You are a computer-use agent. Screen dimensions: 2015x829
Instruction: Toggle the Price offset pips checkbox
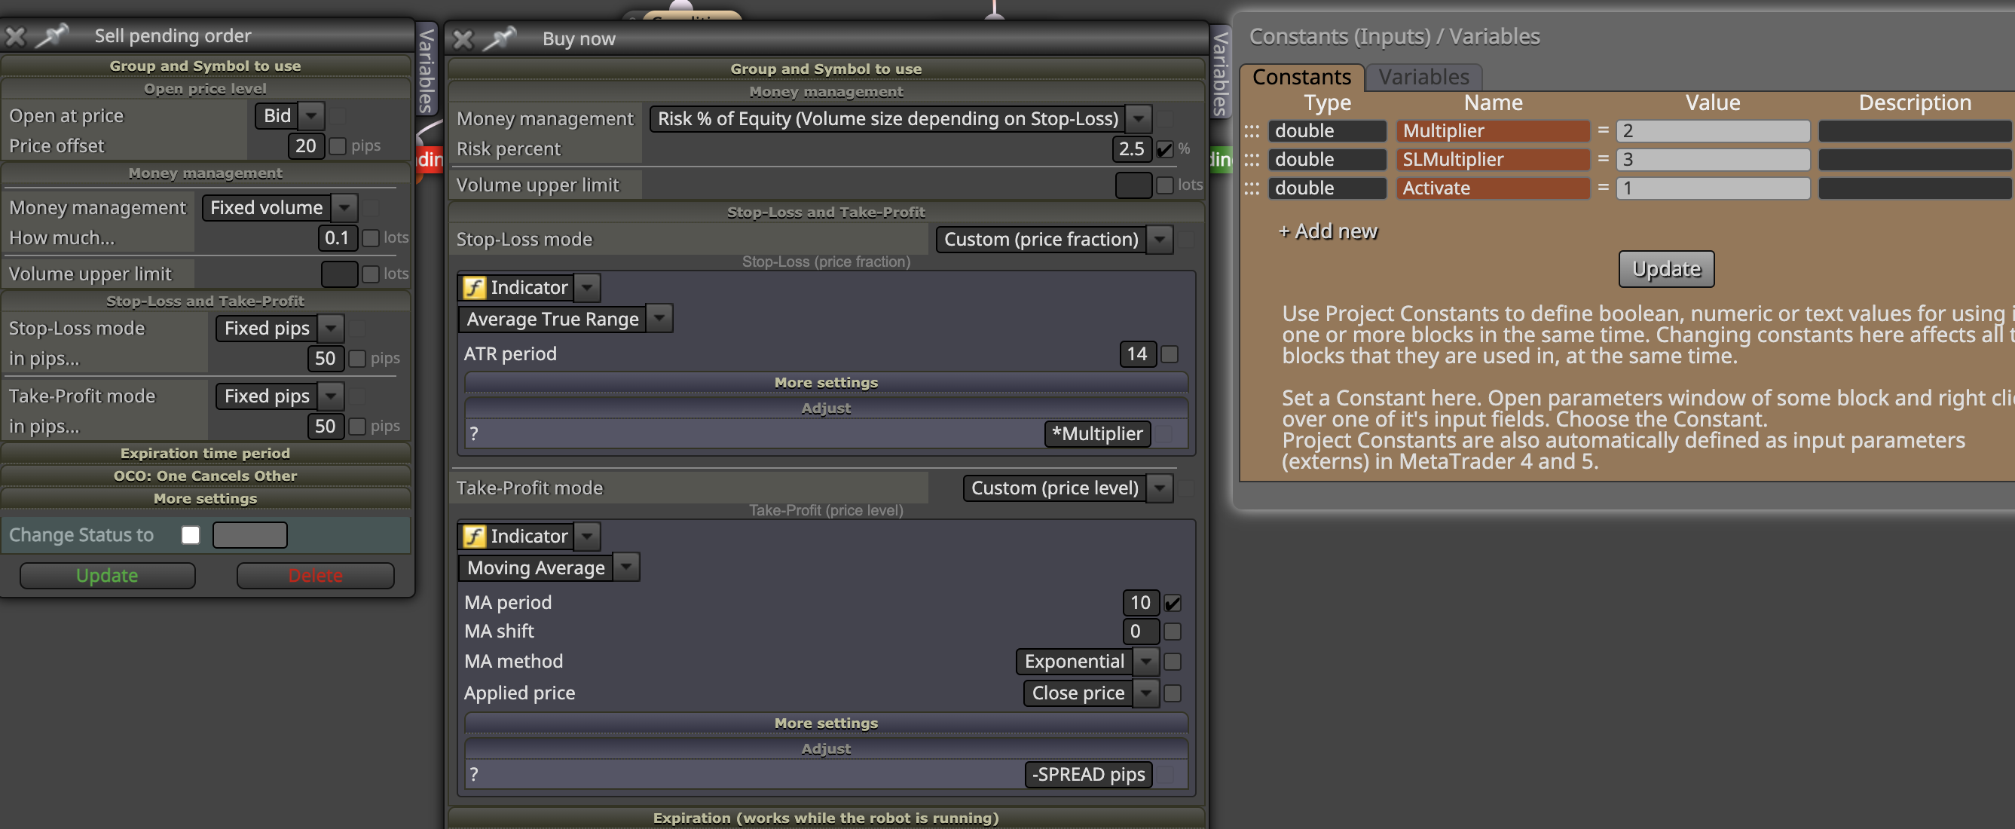[338, 146]
